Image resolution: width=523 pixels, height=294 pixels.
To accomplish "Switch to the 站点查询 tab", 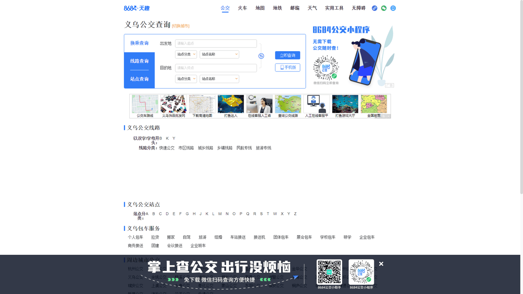I will pyautogui.click(x=139, y=79).
